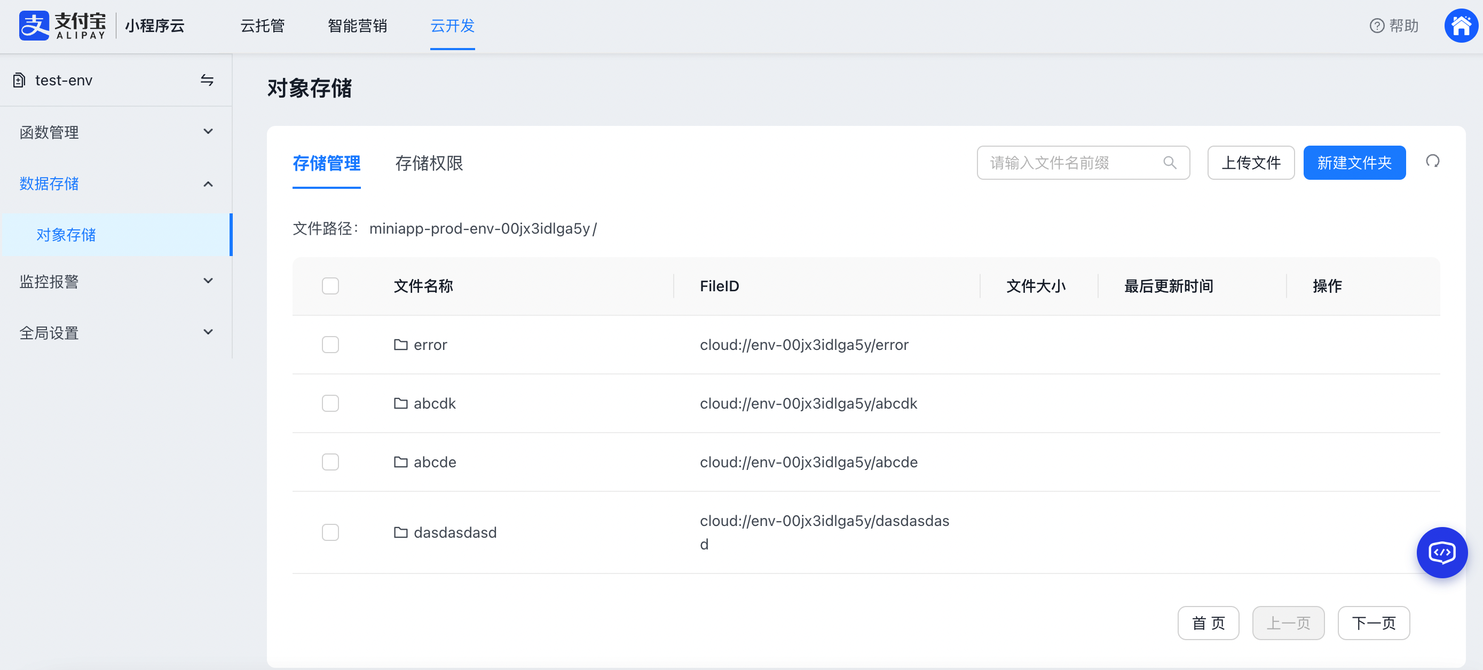The image size is (1483, 670).
Task: Check the abcde folder checkbox
Action: point(330,462)
